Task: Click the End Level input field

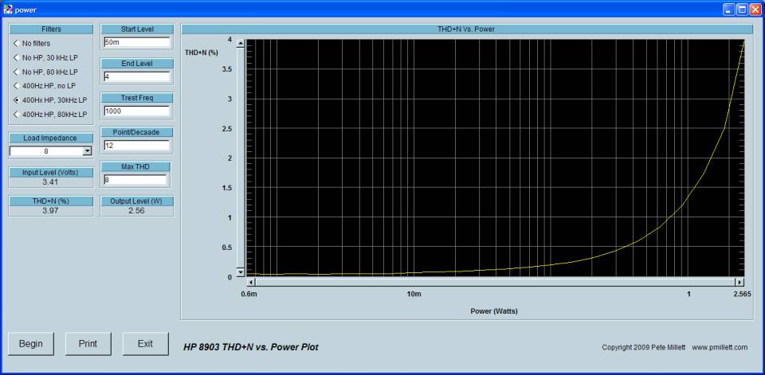Action: point(136,76)
